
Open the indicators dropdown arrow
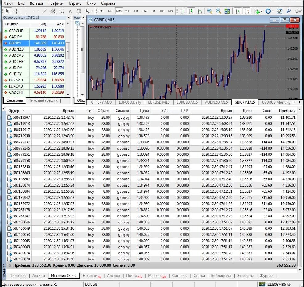coord(262,11)
